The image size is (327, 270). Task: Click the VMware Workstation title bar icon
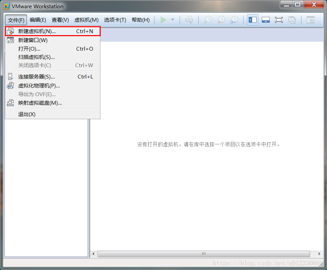[7, 6]
